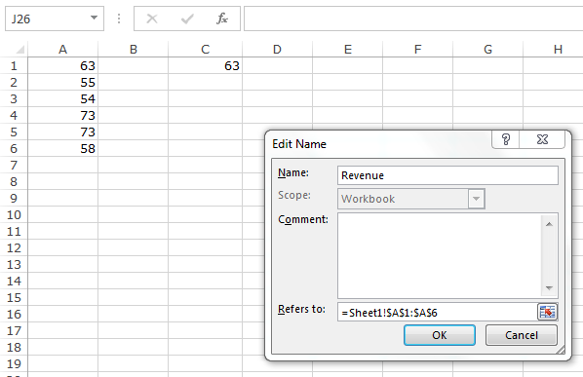Image resolution: width=583 pixels, height=377 pixels.
Task: Click cell A4 containing 73
Action: 62,115
